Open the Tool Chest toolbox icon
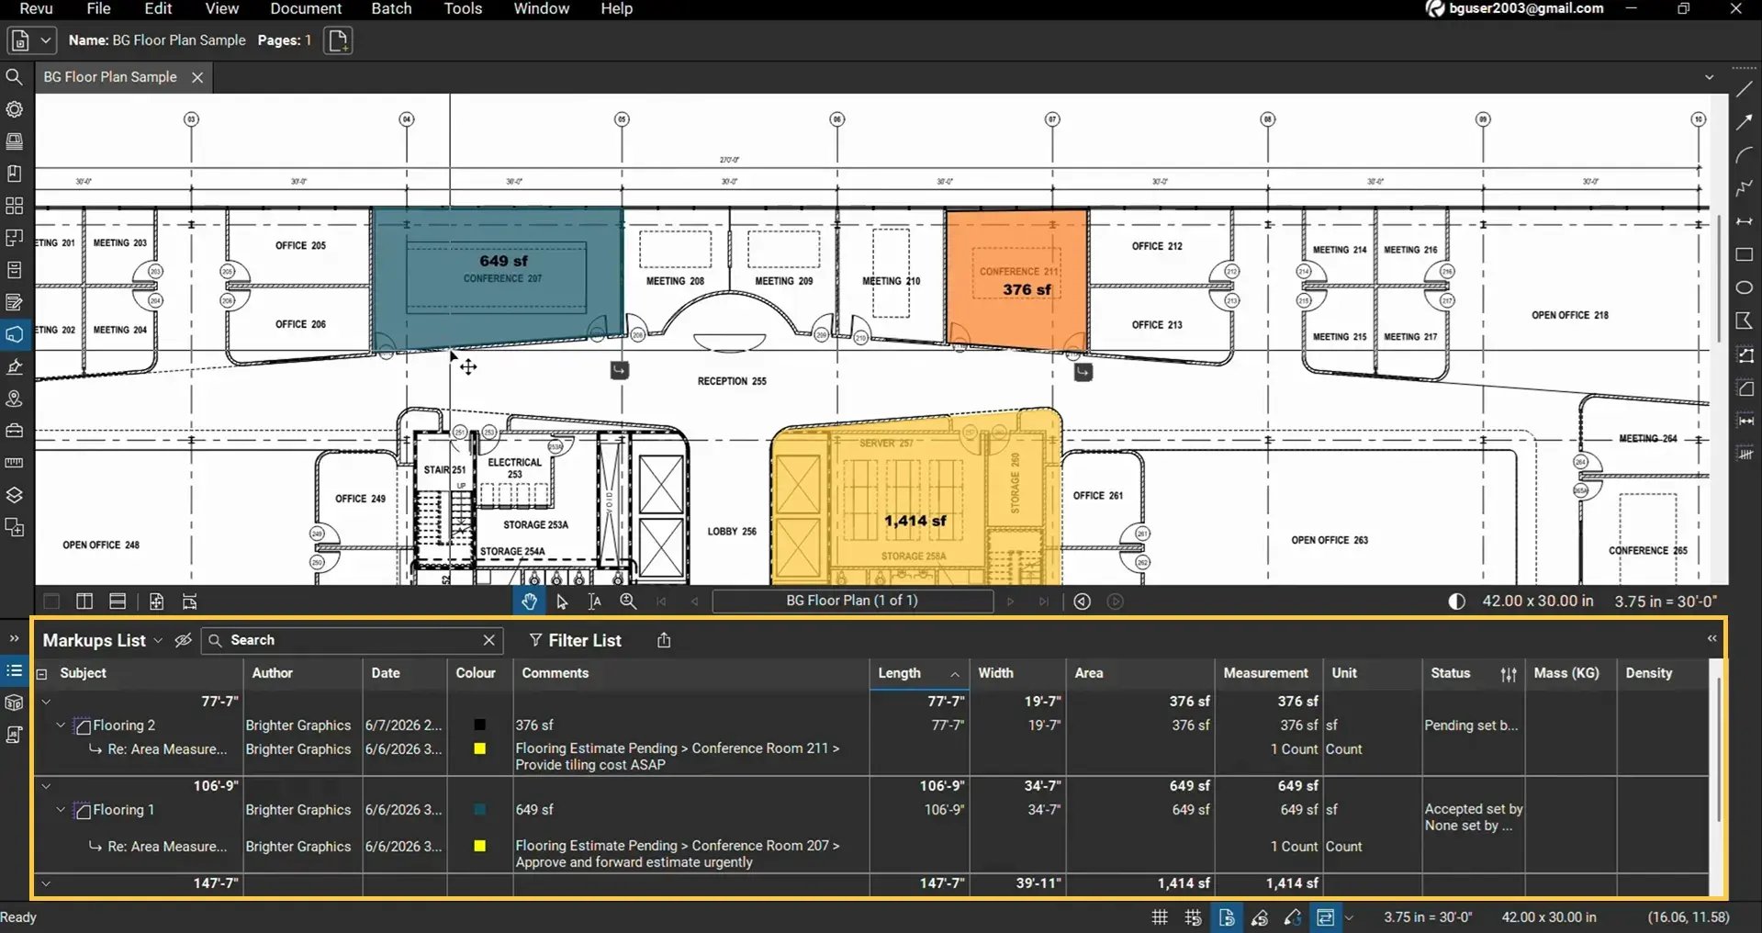This screenshot has width=1762, height=933. pos(14,431)
